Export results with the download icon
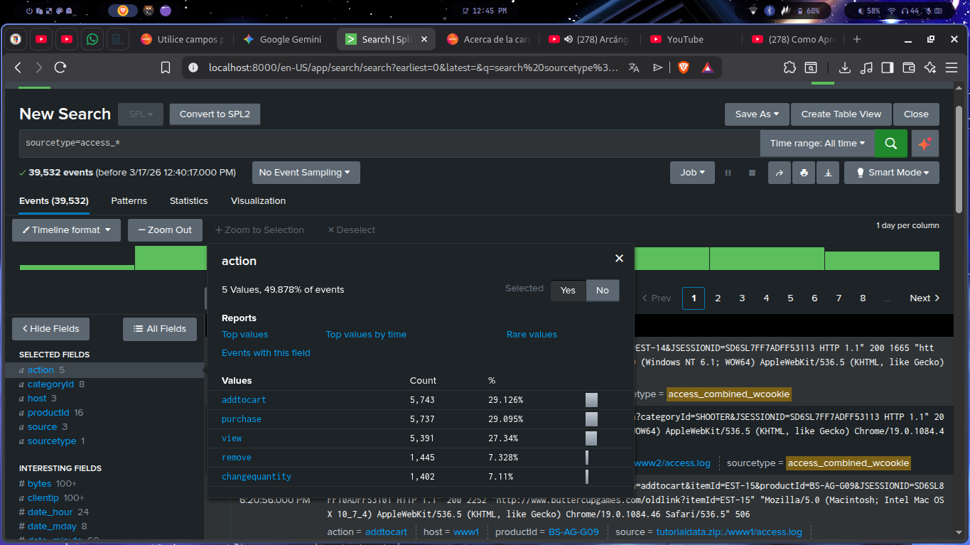The height and width of the screenshot is (545, 970). point(828,173)
